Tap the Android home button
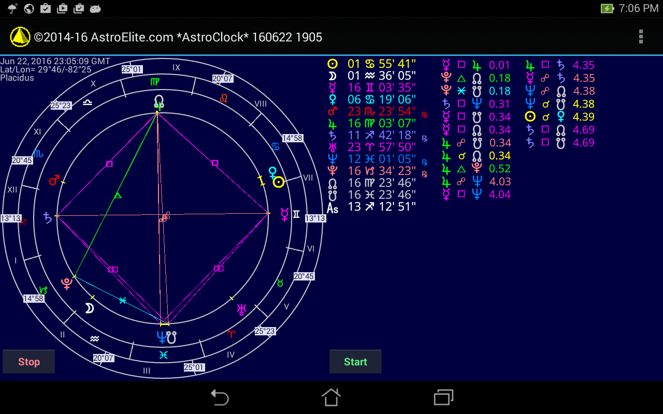 pyautogui.click(x=331, y=397)
